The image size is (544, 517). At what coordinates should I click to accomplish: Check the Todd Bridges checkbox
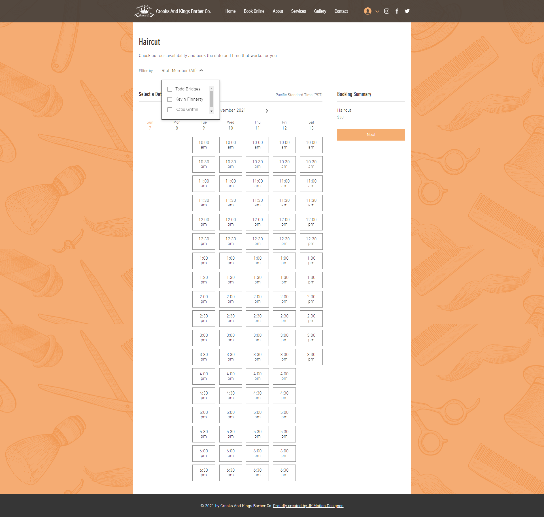170,89
